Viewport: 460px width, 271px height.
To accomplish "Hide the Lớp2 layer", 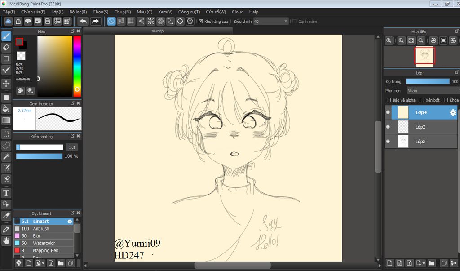I will coord(388,142).
